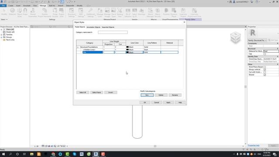Click the Additional Settings icon
Image resolution: width=279 pixels, height=157 pixels.
tap(90, 12)
